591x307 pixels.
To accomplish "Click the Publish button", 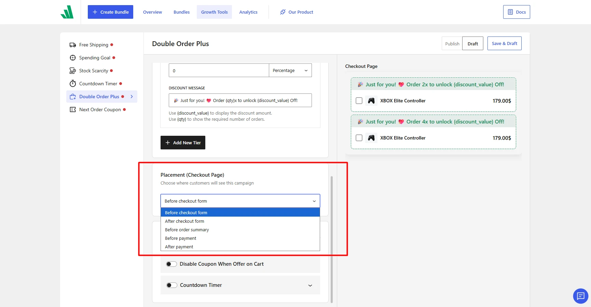I will pos(452,44).
